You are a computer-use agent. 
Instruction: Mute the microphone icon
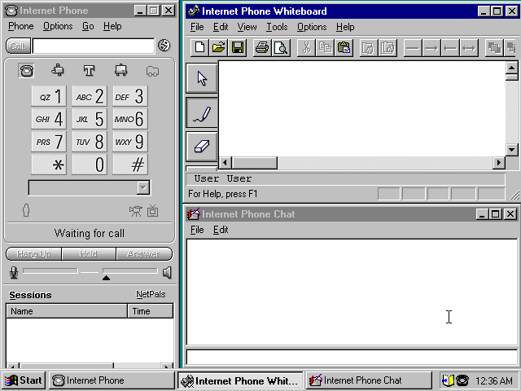(x=14, y=272)
